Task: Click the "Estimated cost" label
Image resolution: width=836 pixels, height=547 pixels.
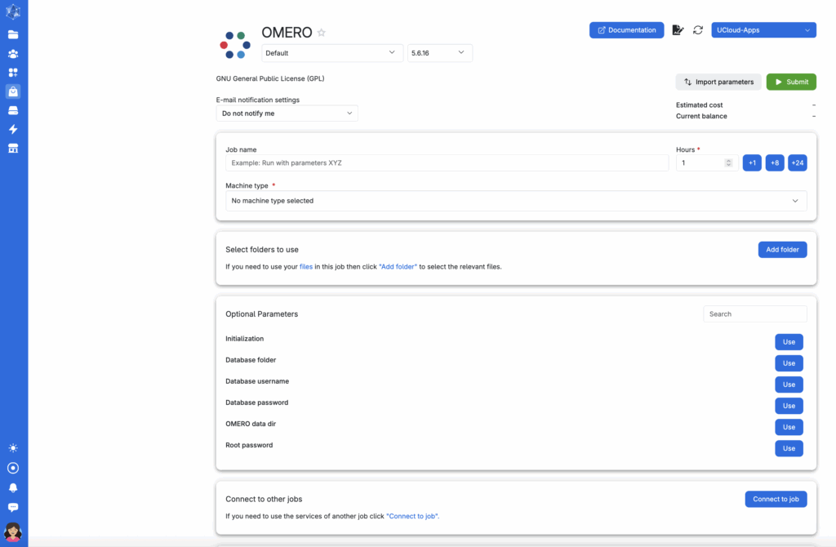Action: [700, 105]
